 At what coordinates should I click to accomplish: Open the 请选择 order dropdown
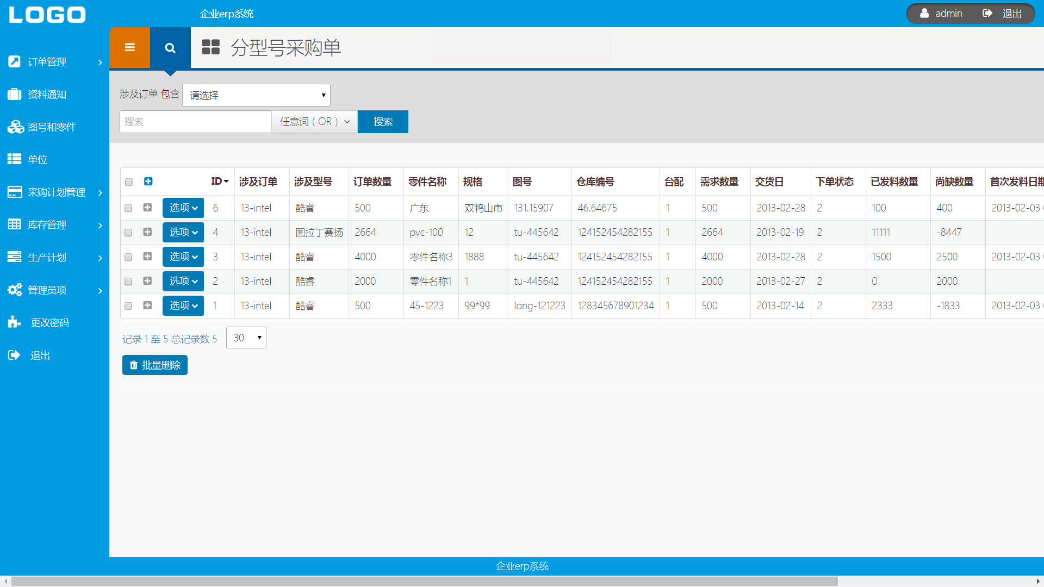coord(256,95)
